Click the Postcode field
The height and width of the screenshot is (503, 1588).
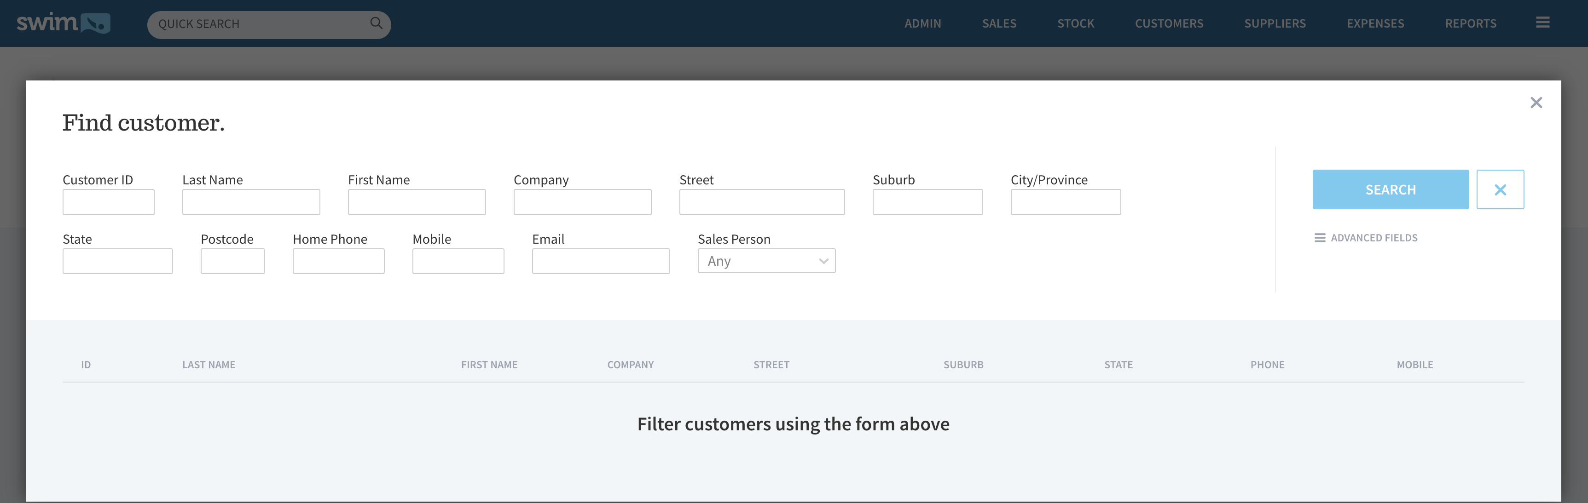point(233,261)
